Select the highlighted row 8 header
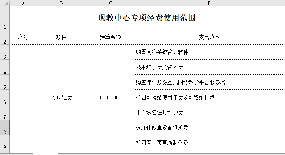The height and width of the screenshot is (155, 285). (x=5, y=127)
